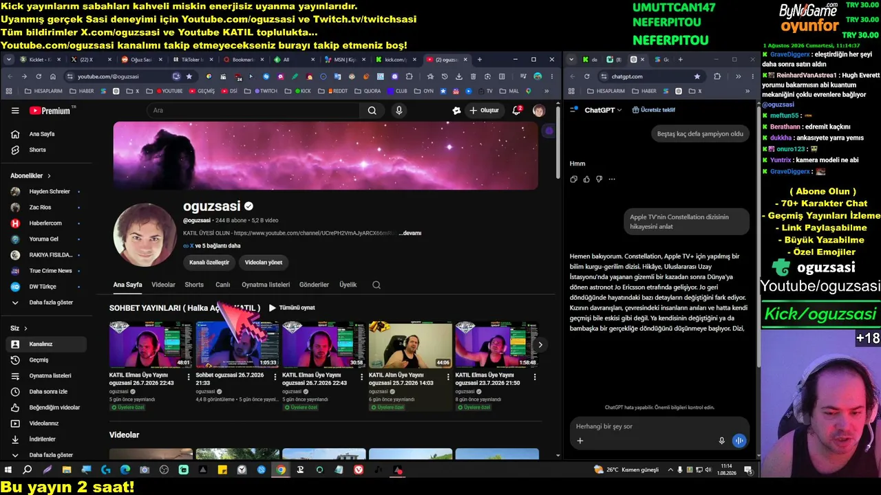This screenshot has width=881, height=495.
Task: Open extensions puzzle icon in YouTube window
Action: (410, 76)
